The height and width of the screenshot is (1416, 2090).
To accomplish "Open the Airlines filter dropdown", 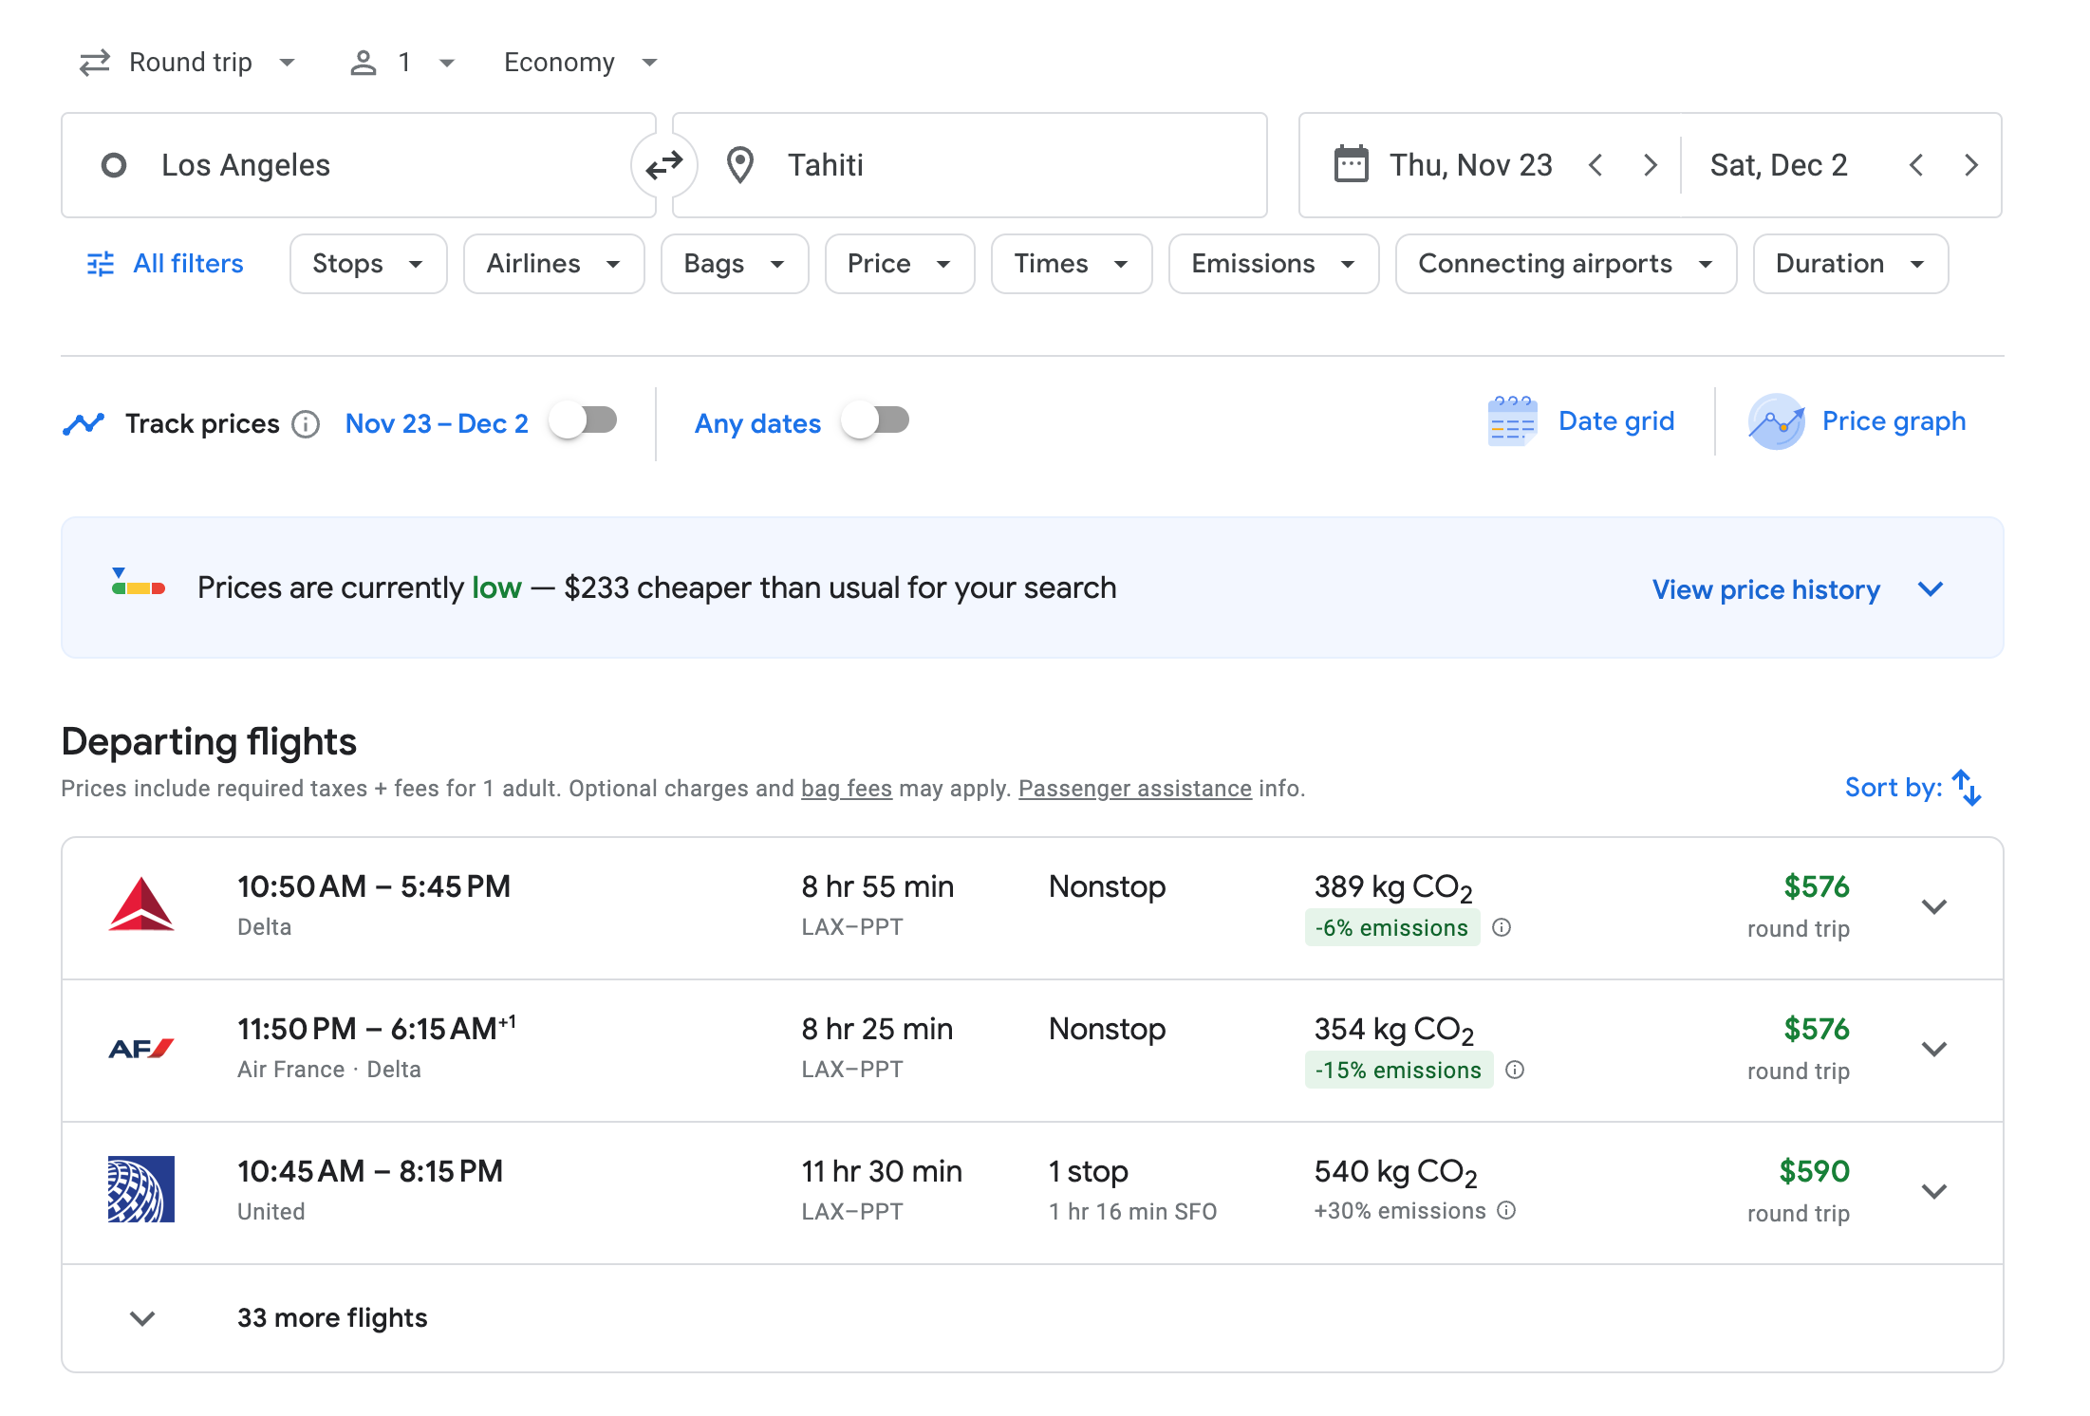I will 554,264.
